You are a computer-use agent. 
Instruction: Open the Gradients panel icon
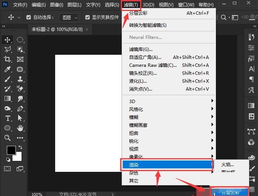251,105
